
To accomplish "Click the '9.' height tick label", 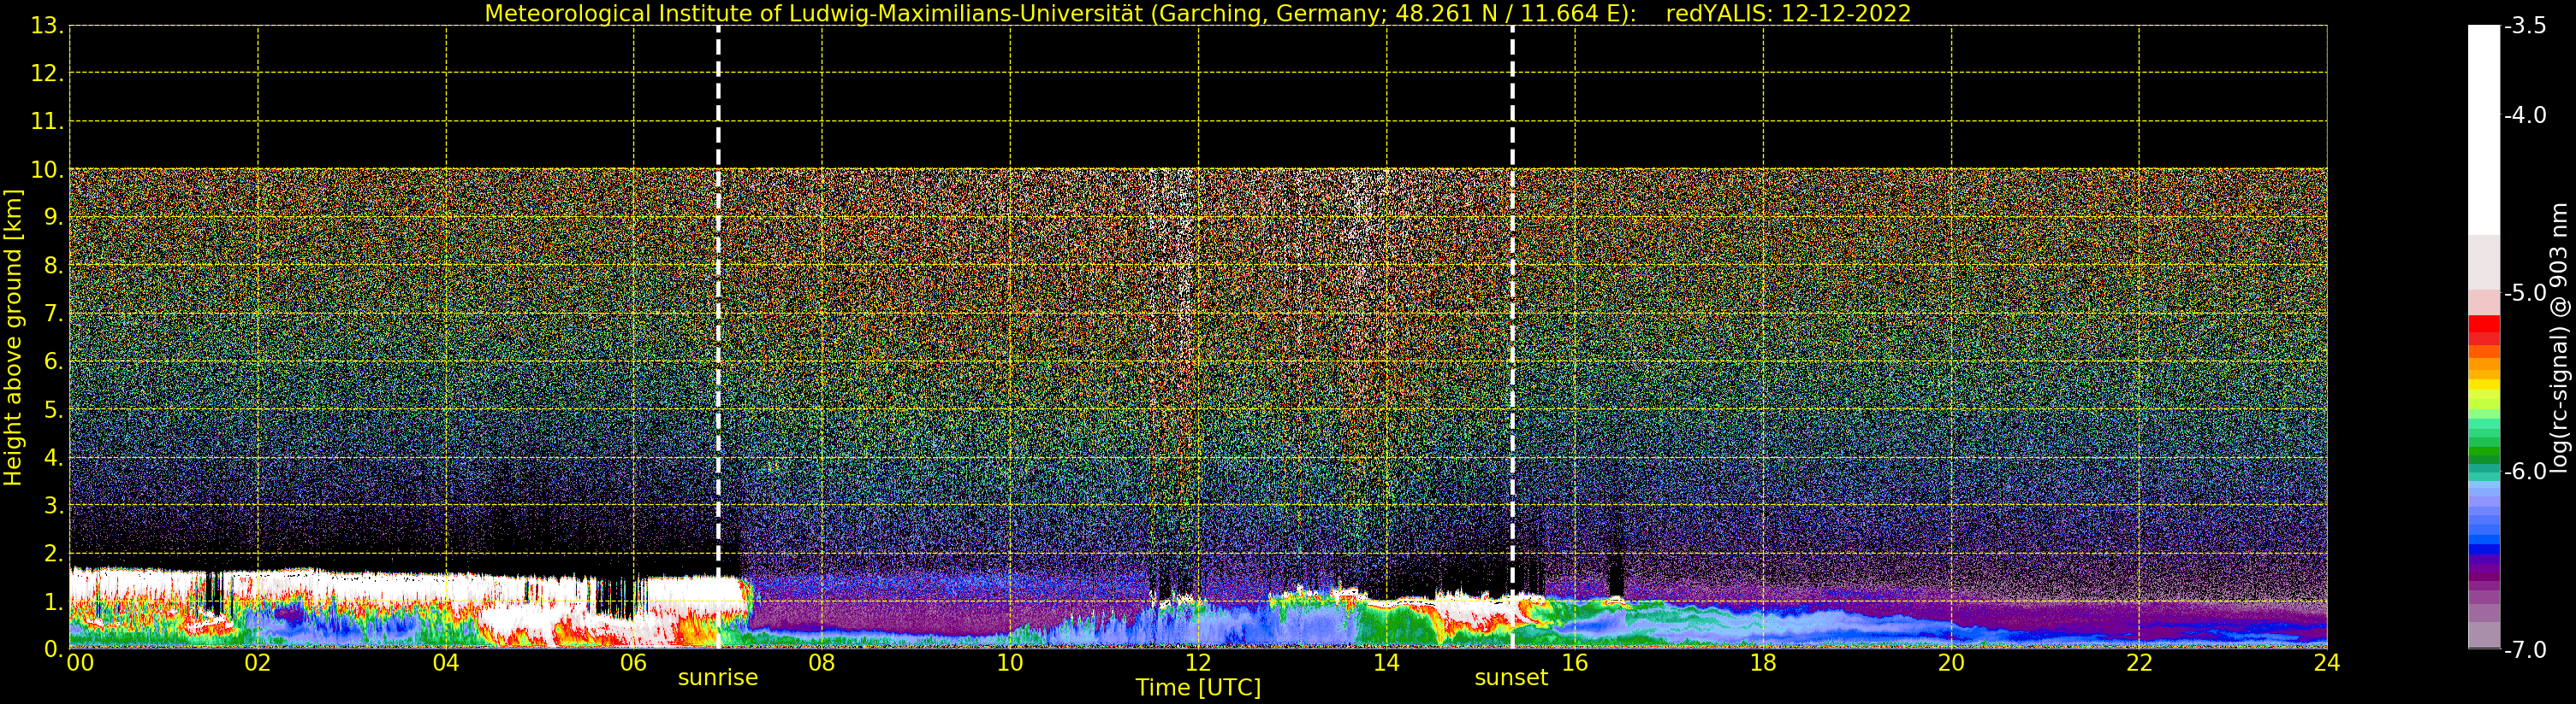I will pyautogui.click(x=54, y=218).
